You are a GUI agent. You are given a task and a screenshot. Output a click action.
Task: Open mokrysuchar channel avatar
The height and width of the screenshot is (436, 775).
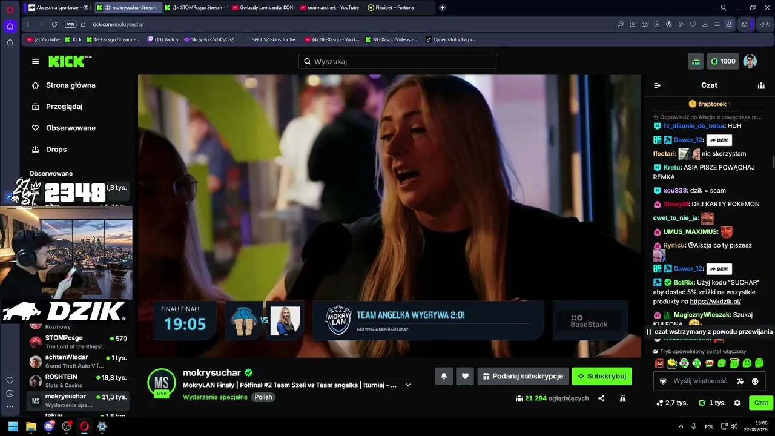(x=162, y=383)
